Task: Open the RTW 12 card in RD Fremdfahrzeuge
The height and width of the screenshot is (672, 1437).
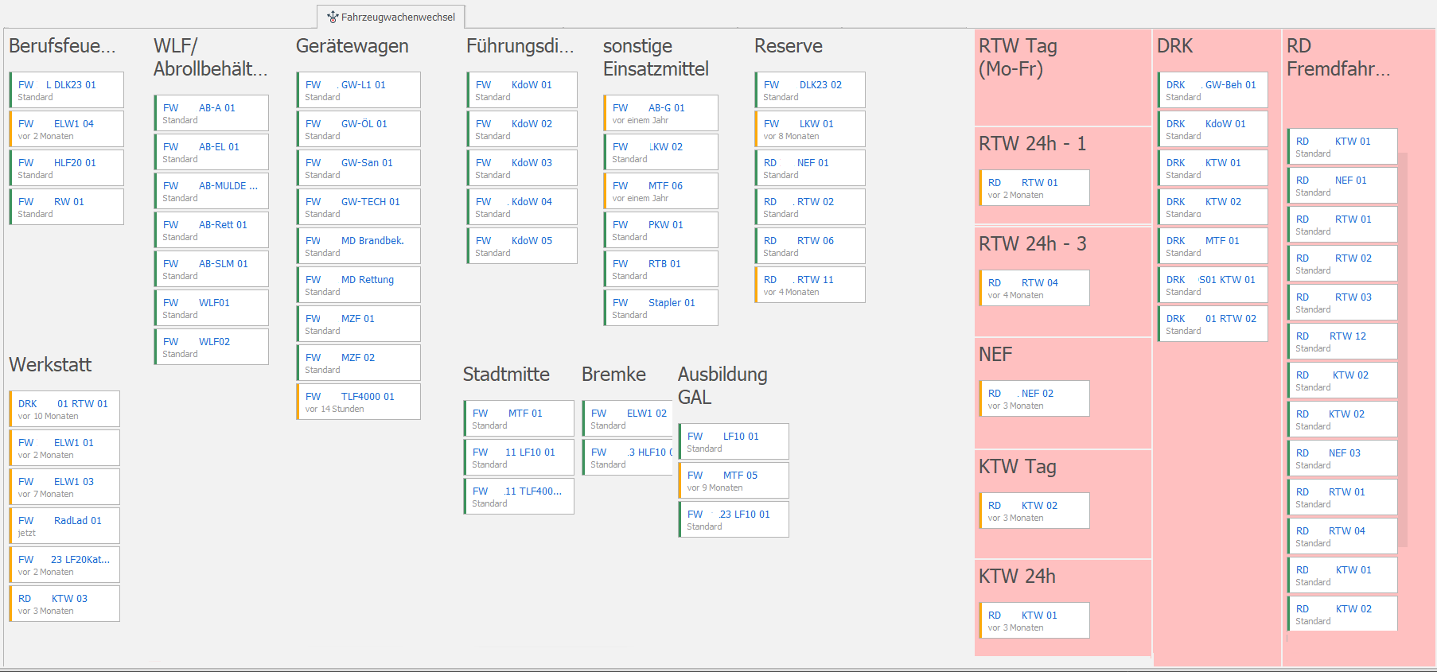Action: pyautogui.click(x=1342, y=341)
